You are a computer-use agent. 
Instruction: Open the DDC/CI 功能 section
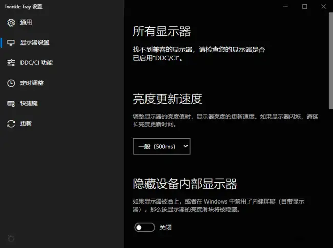(36, 63)
